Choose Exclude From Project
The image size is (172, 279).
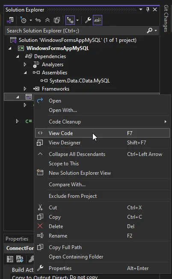point(102,196)
